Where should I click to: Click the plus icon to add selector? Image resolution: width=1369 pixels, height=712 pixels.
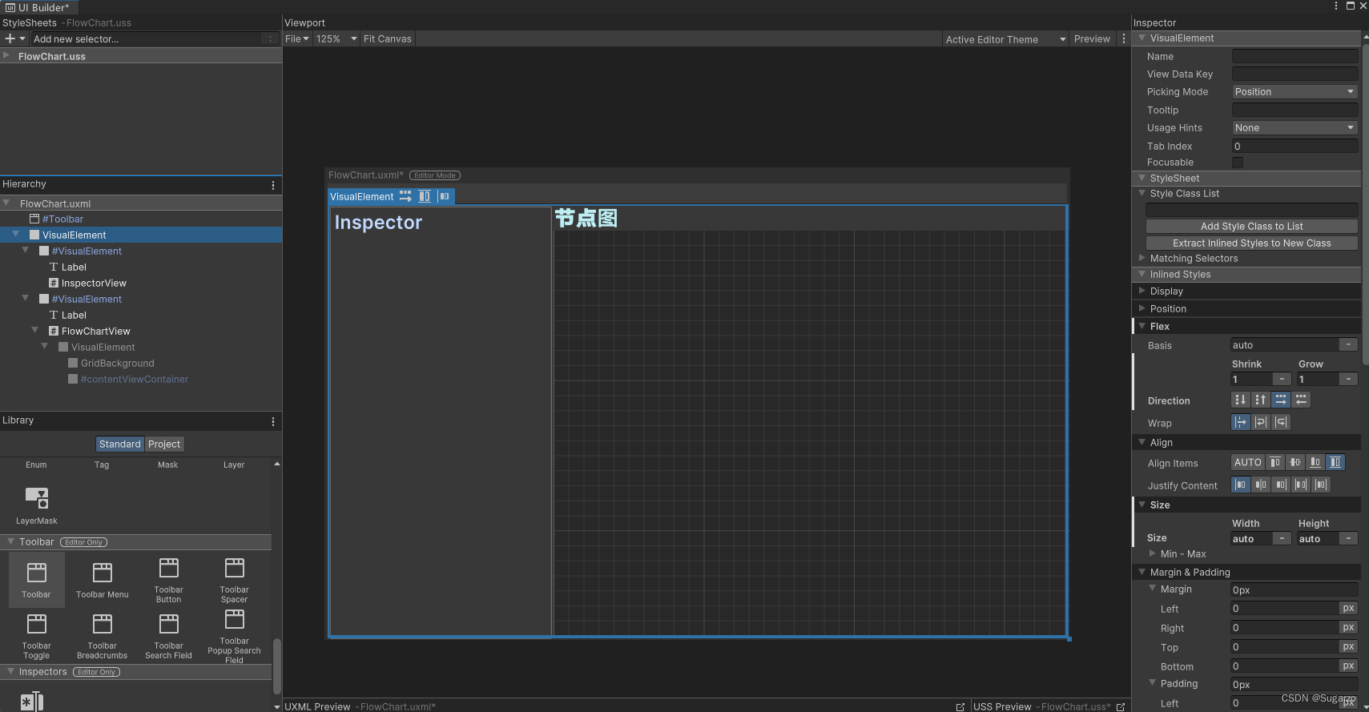coord(10,38)
